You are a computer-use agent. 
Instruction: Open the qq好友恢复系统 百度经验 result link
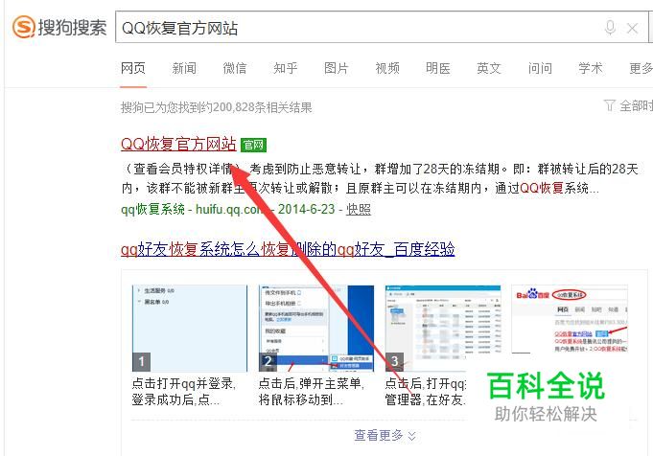(x=288, y=249)
